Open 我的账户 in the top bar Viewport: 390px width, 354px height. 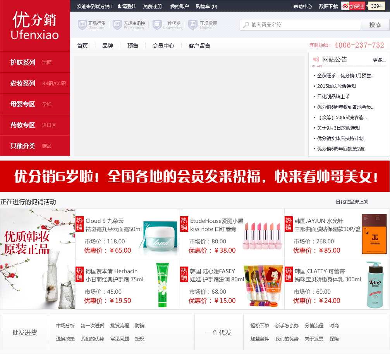point(180,7)
